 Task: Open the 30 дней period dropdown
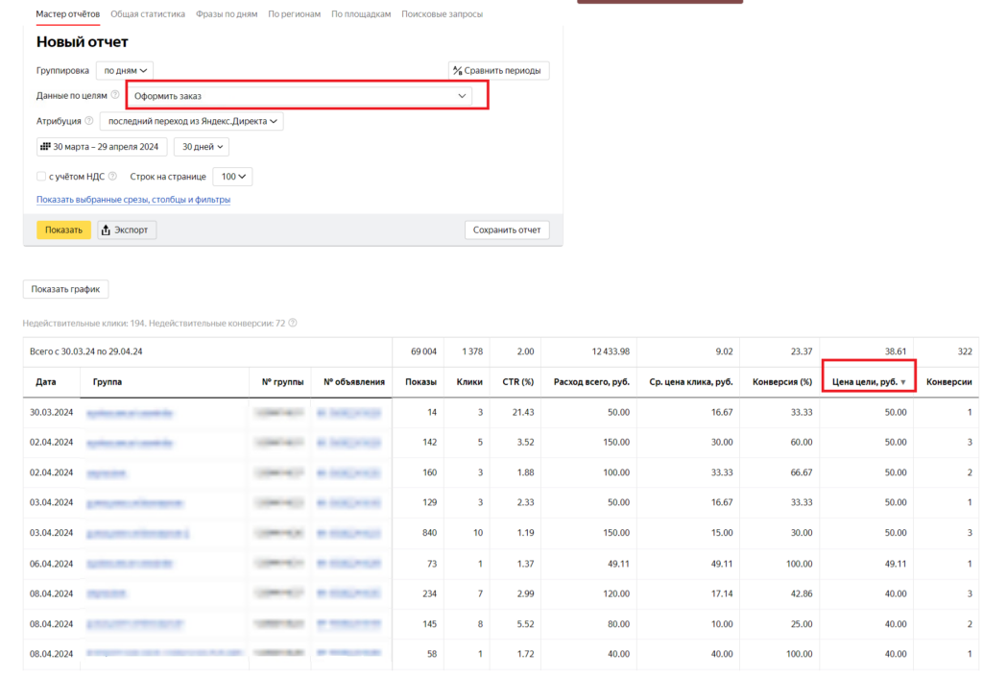click(202, 147)
